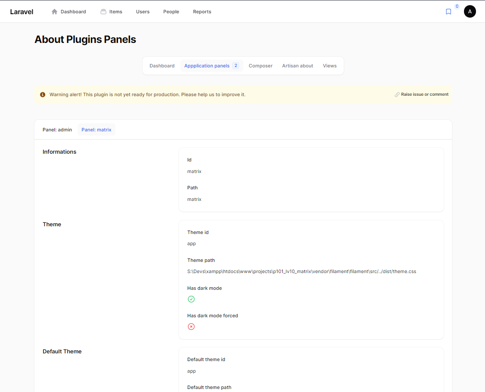Viewport: 485px width, 392px height.
Task: Open Users in top navigation
Action: click(142, 12)
